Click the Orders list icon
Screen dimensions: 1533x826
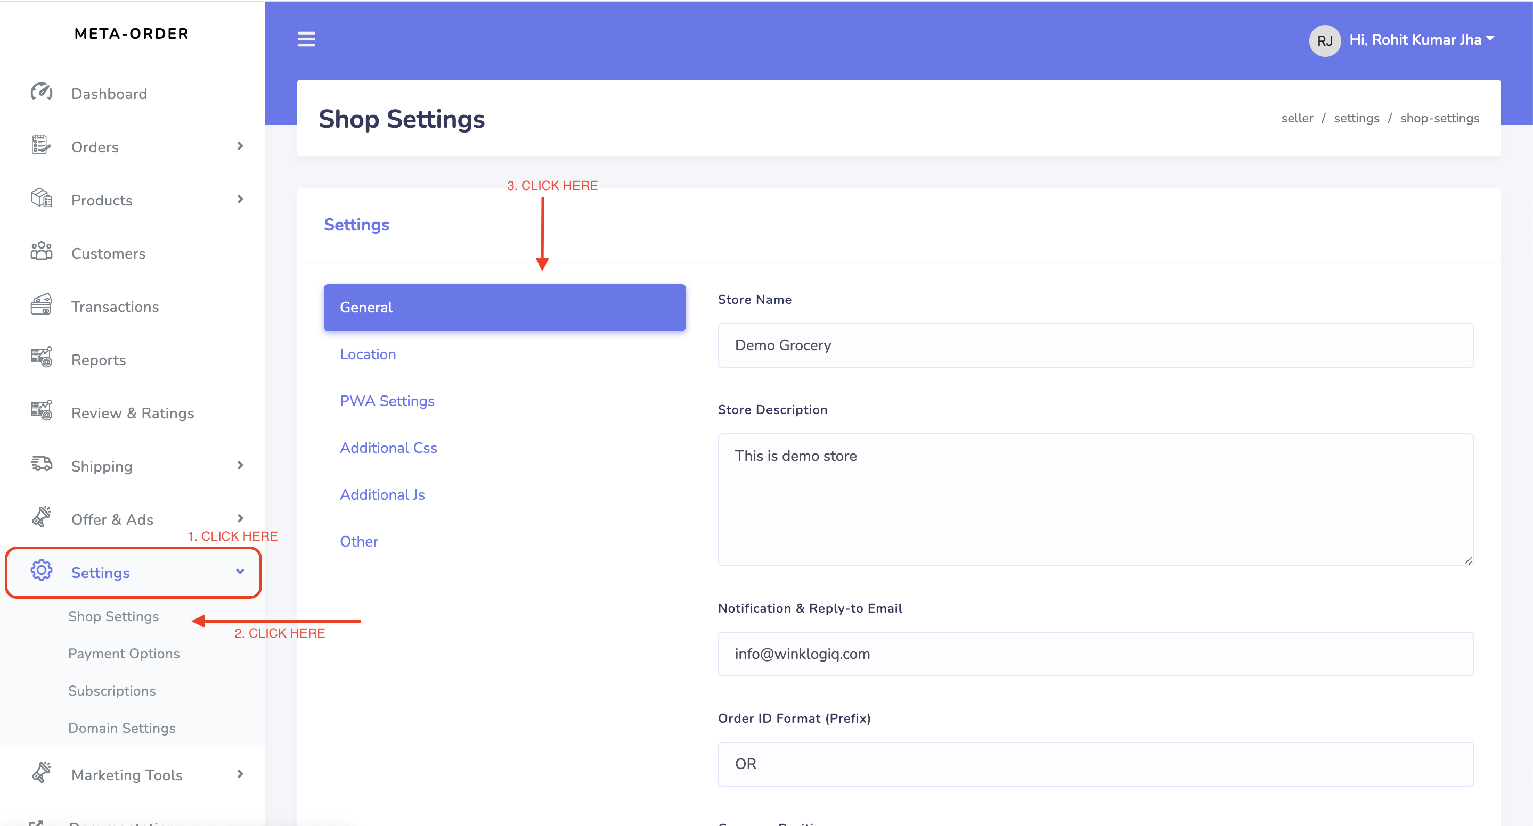tap(41, 145)
